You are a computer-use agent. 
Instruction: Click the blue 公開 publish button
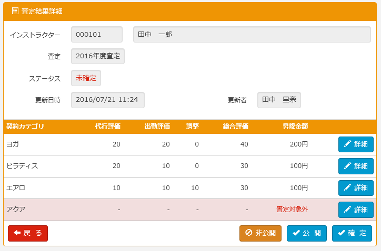(x=307, y=233)
